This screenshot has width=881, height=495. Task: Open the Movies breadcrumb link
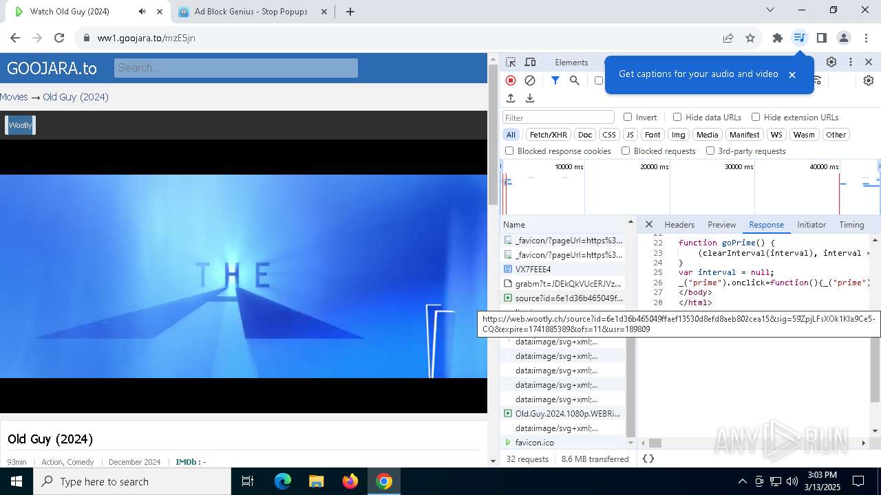(14, 97)
